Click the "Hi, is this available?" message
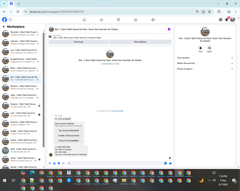 click(63, 119)
